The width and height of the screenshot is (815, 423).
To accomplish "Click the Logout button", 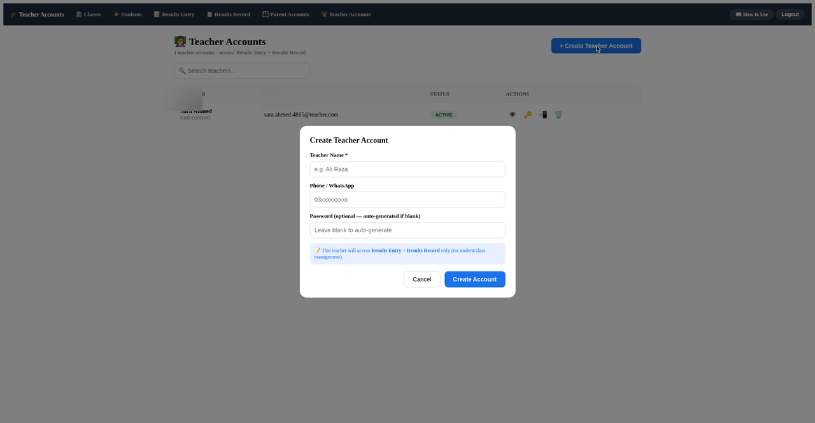I will [790, 14].
